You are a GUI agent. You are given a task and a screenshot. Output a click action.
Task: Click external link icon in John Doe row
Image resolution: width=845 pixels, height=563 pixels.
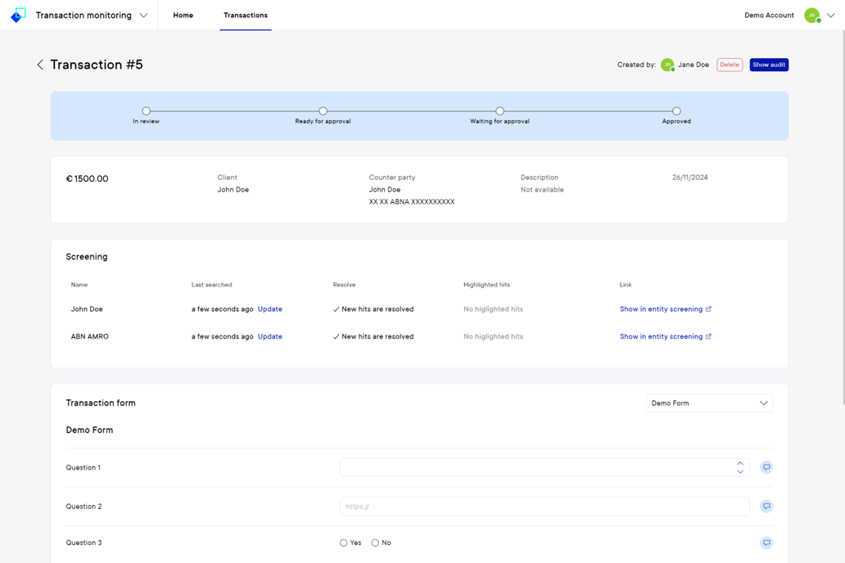coord(708,309)
